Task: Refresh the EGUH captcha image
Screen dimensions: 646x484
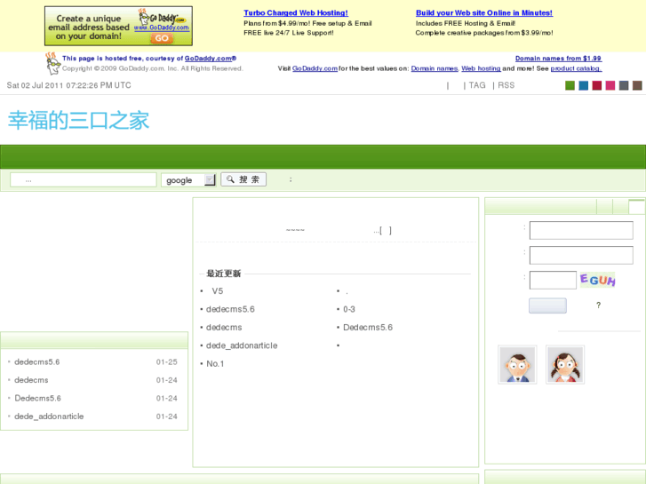Action: 597,280
